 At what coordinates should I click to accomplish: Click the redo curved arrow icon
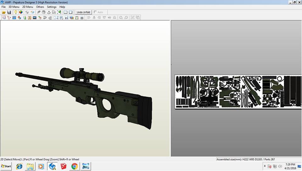[50, 18]
